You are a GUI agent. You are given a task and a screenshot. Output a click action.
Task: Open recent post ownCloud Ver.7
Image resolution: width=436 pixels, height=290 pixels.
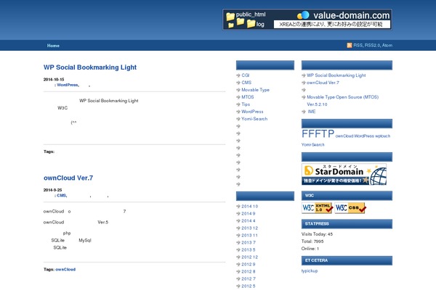point(323,83)
